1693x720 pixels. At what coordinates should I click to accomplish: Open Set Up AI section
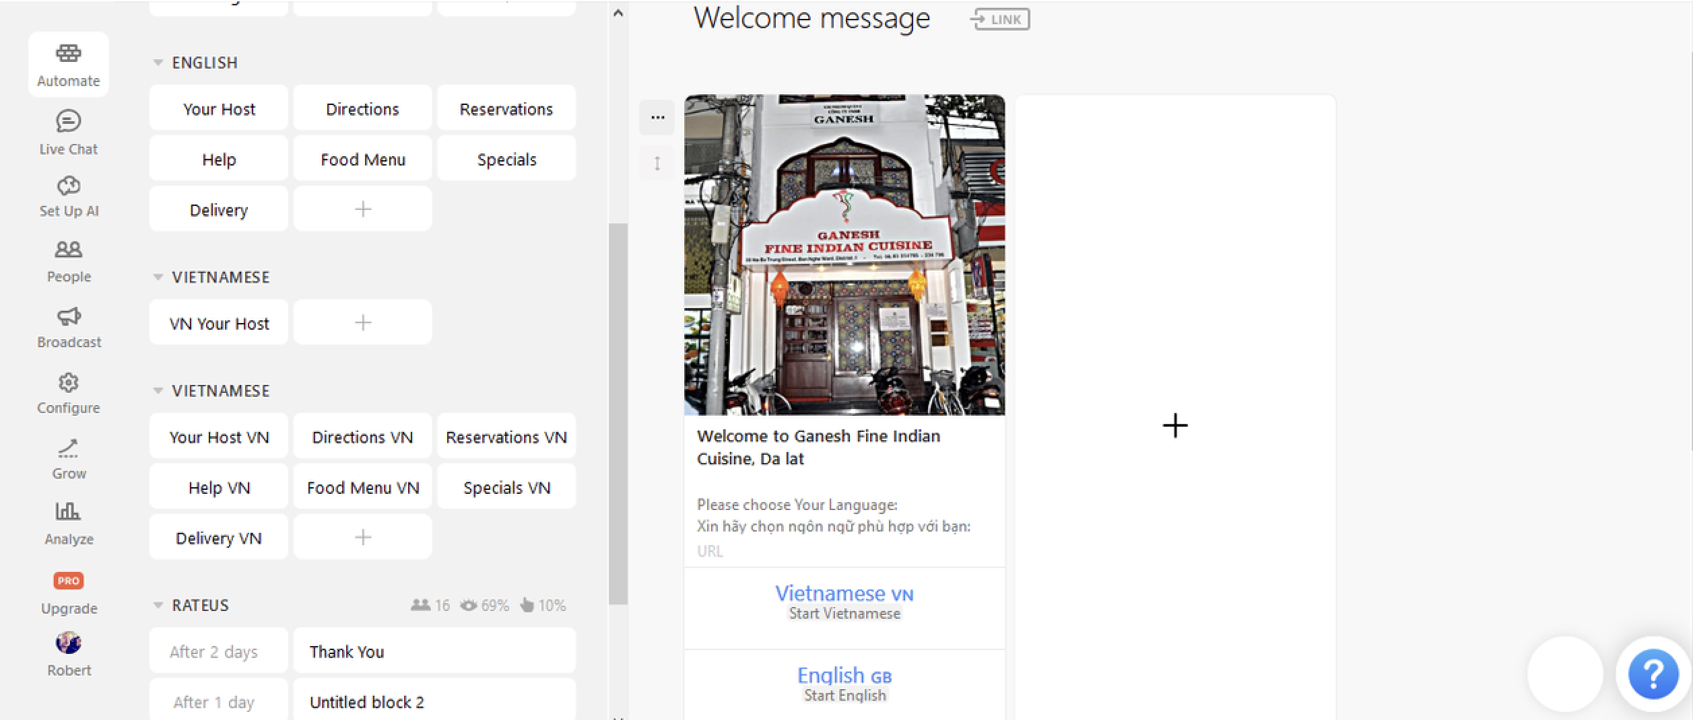coord(68,196)
